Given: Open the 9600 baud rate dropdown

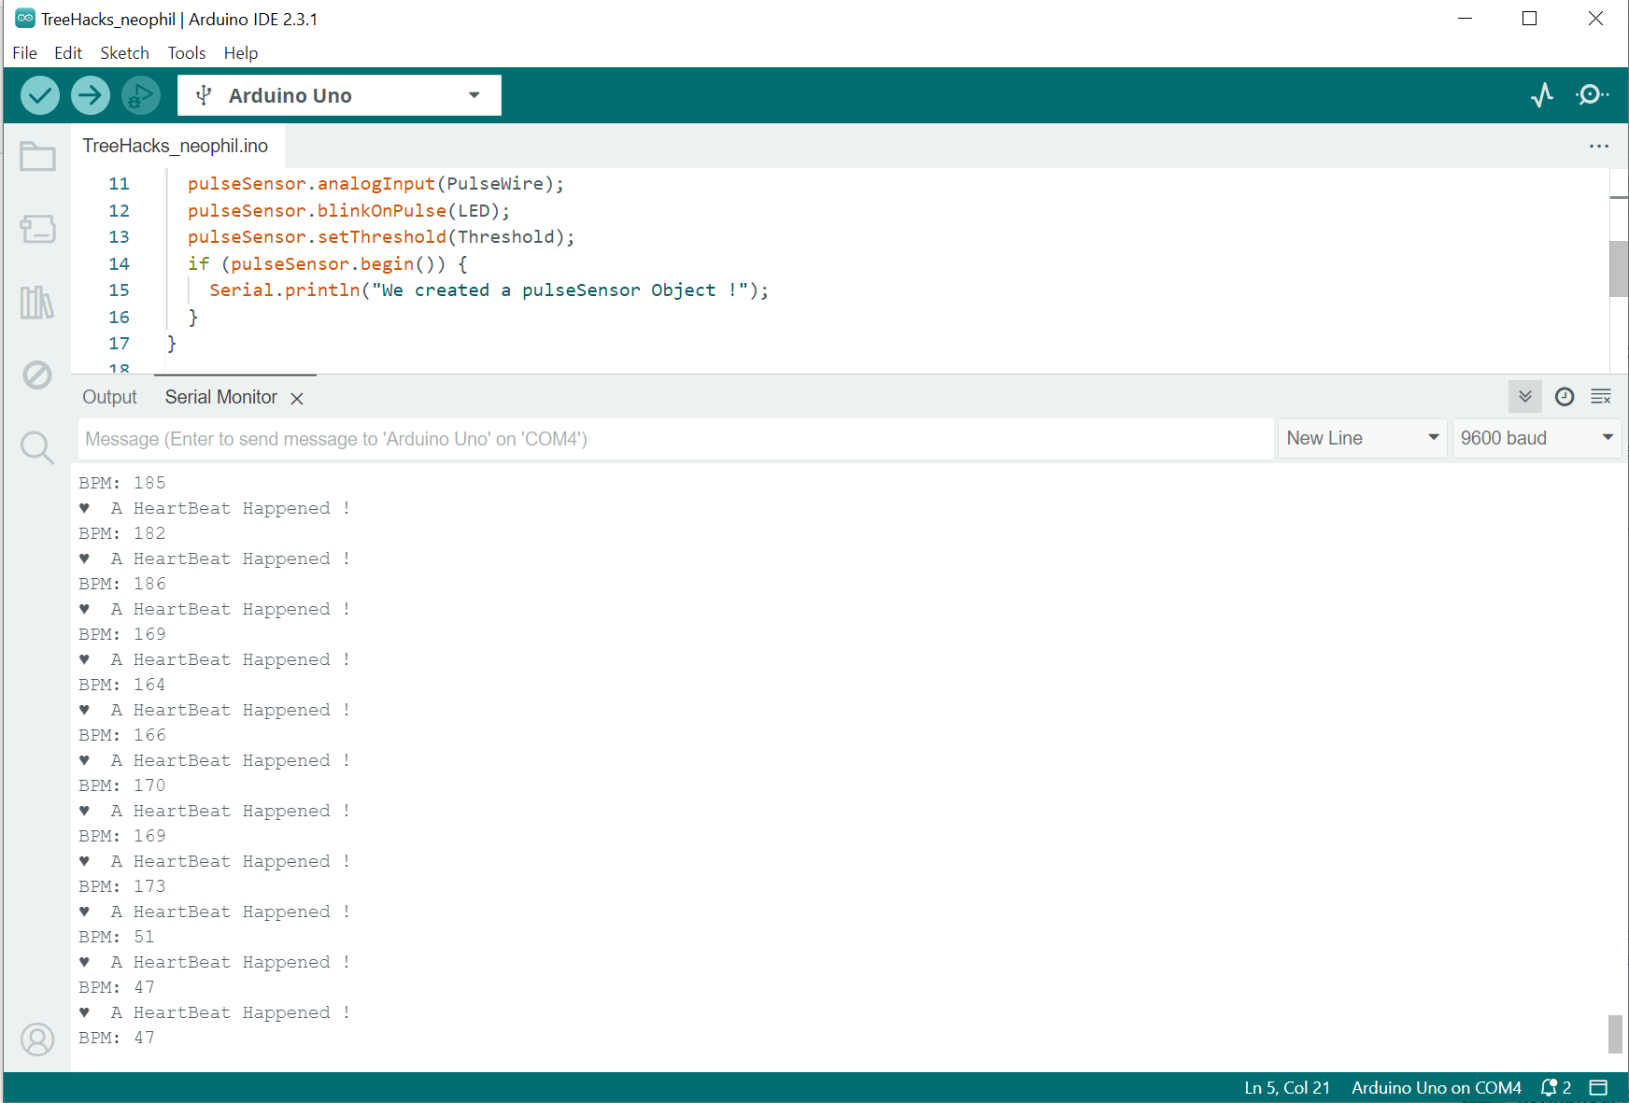Looking at the screenshot, I should pos(1537,438).
